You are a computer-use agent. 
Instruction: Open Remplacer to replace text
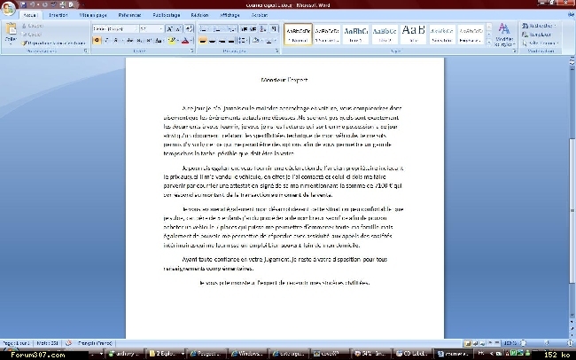coord(537,35)
